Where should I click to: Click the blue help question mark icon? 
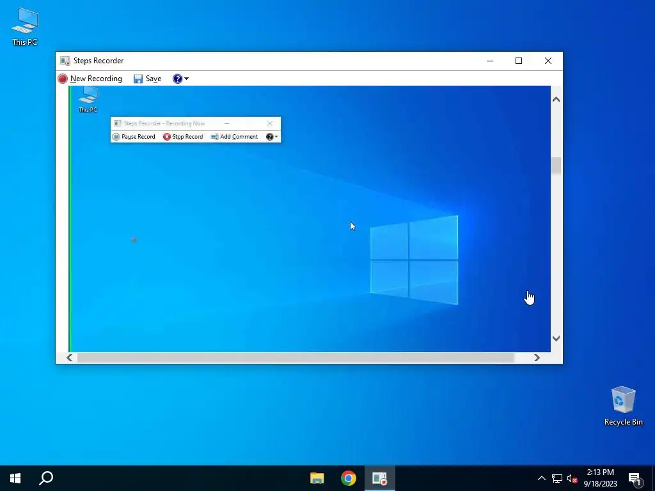tap(178, 79)
